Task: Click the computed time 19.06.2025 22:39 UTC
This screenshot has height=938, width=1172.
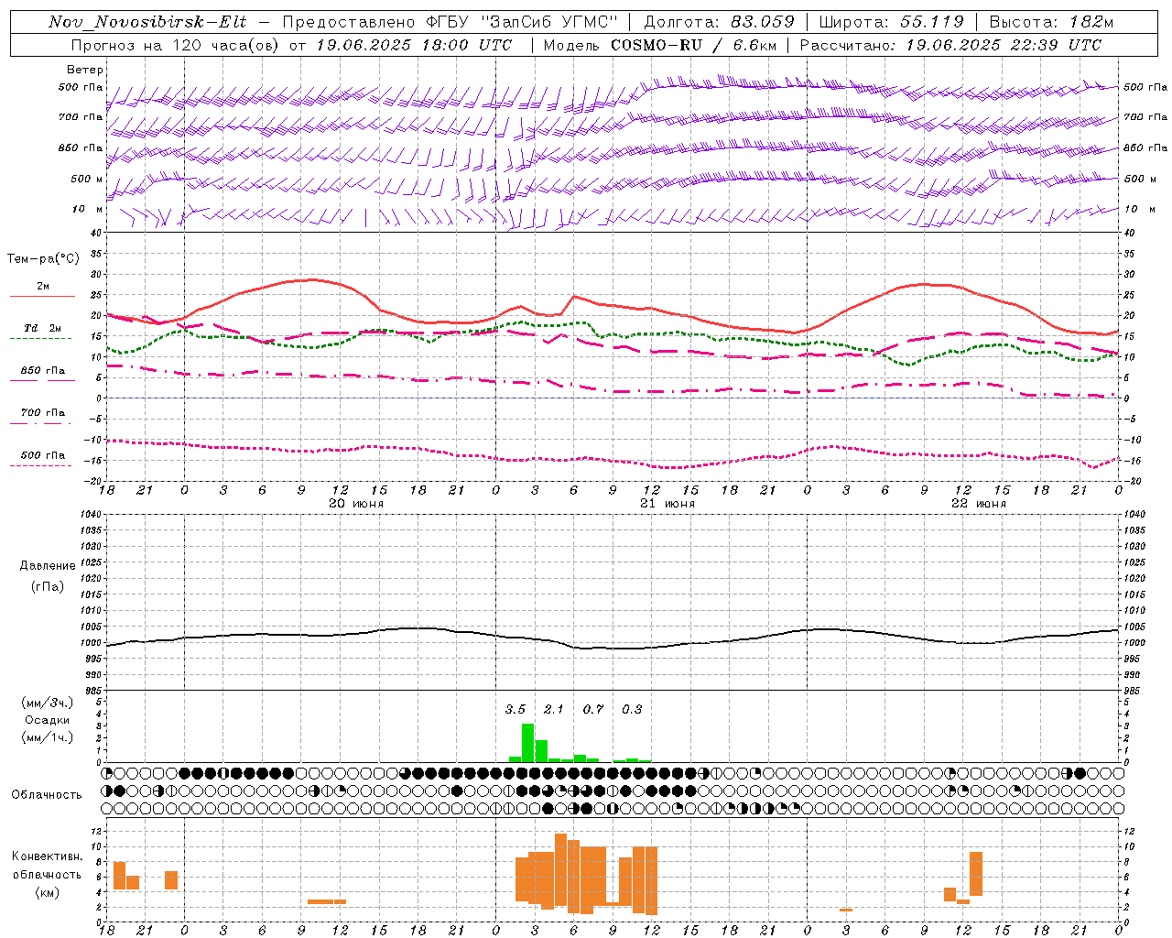Action: click(x=1004, y=45)
